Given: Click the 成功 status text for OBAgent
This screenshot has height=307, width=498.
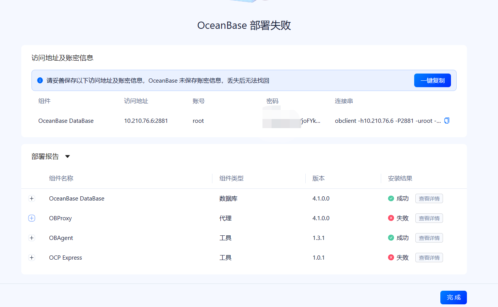Looking at the screenshot, I should pos(403,238).
